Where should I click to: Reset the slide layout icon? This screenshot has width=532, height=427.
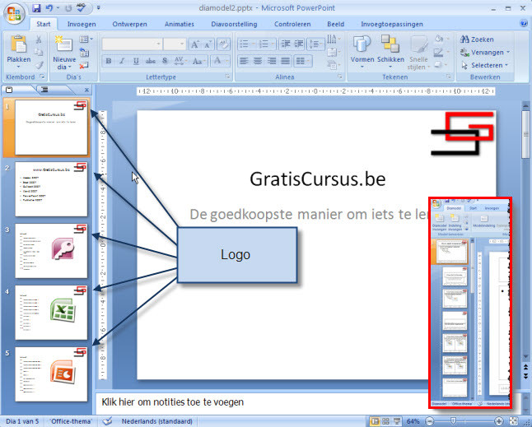pyautogui.click(x=84, y=53)
